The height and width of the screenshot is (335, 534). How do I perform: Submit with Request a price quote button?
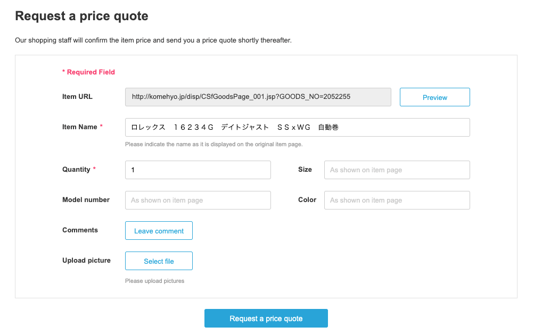[x=266, y=319]
